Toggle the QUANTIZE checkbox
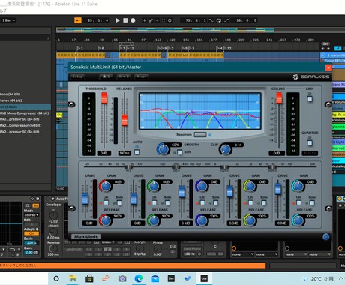 310,143
